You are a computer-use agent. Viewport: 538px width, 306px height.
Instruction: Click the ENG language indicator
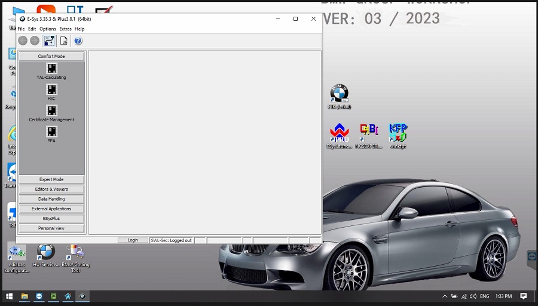(484, 296)
